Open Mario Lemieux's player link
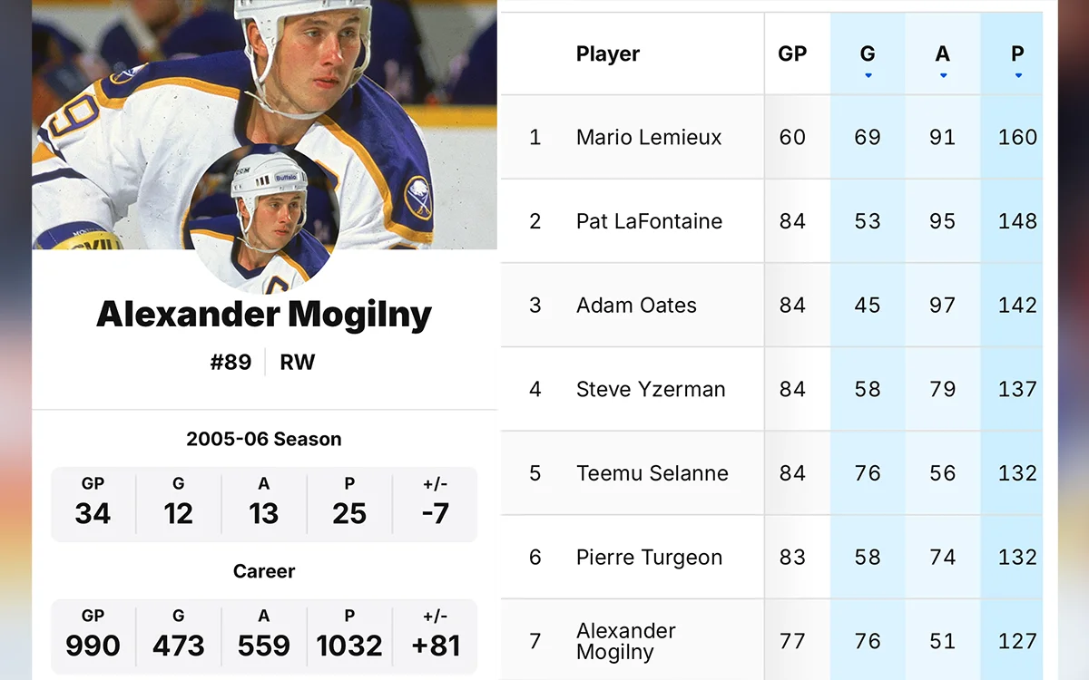Viewport: 1089px width, 680px height. point(649,138)
